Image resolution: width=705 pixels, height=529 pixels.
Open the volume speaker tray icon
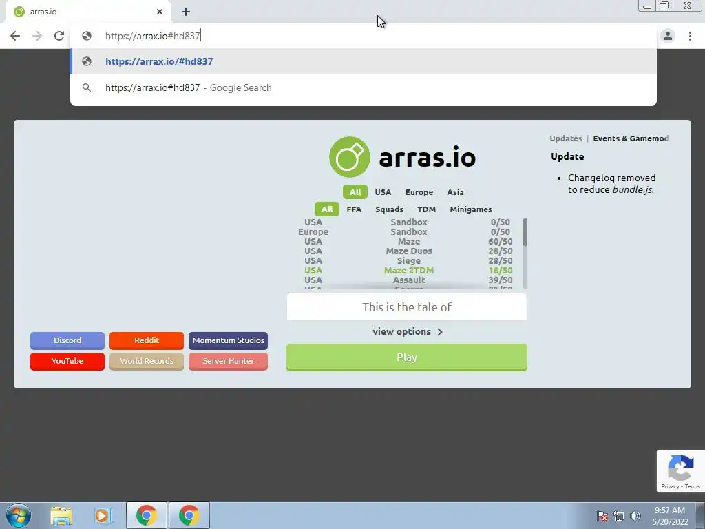tap(635, 516)
